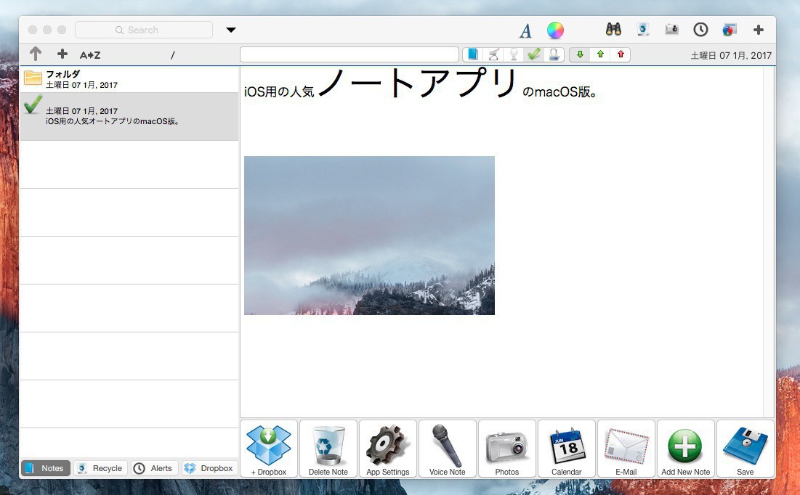
Task: Switch to the Notes tab
Action: (x=45, y=468)
